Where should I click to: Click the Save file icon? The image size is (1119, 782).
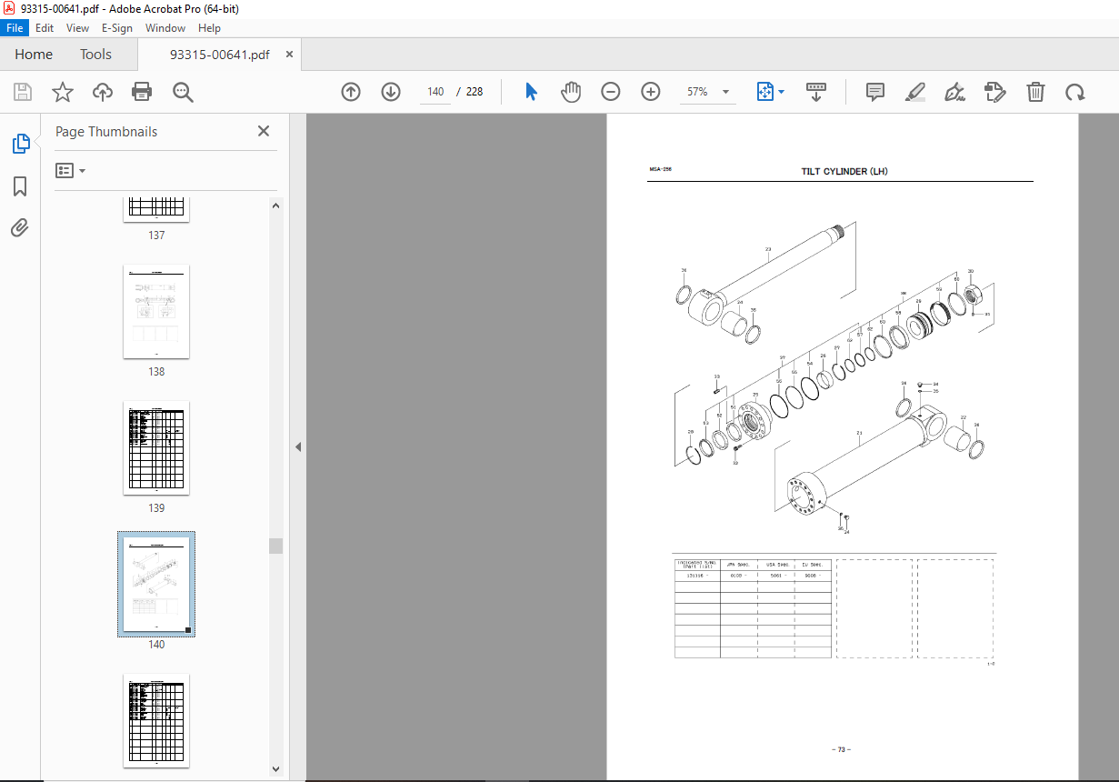coord(23,92)
